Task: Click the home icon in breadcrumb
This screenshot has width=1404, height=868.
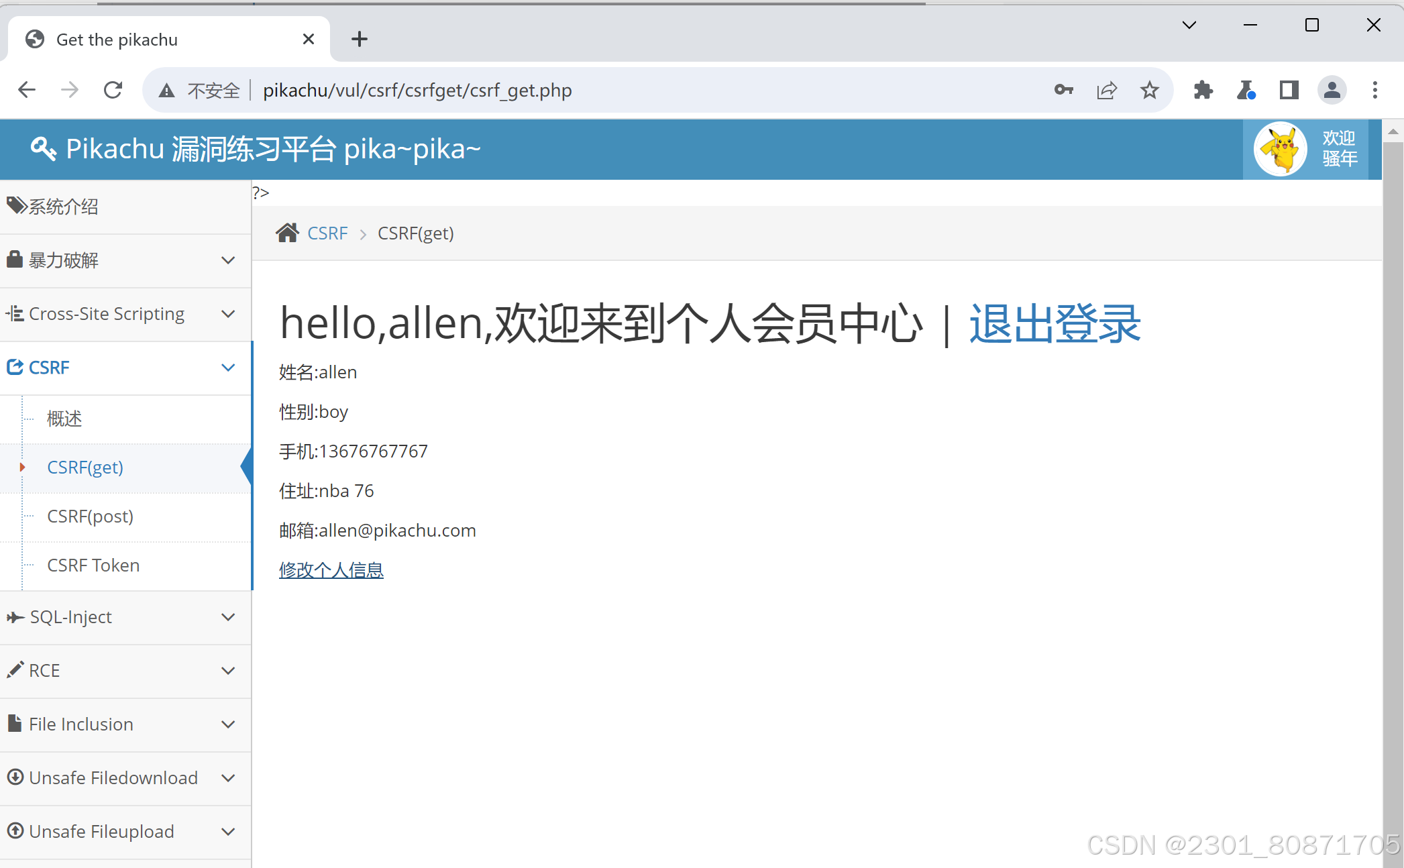Action: tap(287, 233)
